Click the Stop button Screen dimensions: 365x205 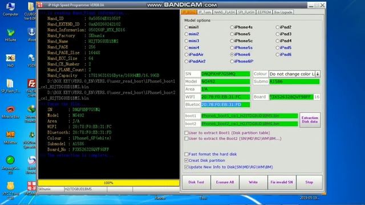point(309,182)
